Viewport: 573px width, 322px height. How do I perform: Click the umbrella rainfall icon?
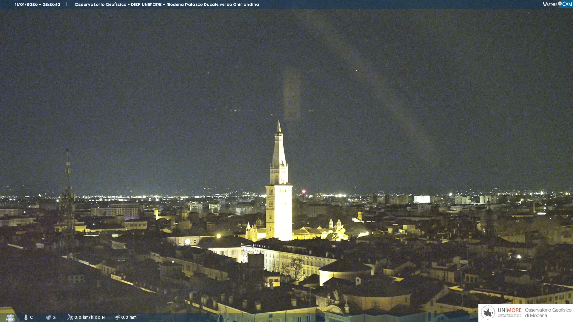pos(117,317)
